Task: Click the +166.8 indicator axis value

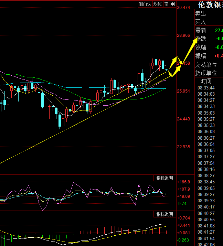Action: pyautogui.click(x=183, y=182)
